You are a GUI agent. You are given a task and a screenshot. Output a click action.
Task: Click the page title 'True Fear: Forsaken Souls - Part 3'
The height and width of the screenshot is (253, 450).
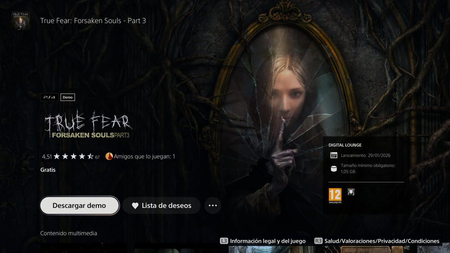click(x=93, y=20)
